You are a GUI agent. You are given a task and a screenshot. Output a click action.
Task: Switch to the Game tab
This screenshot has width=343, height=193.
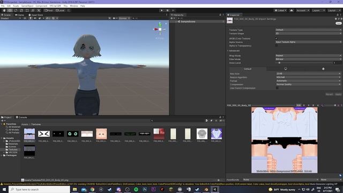coord(19,15)
